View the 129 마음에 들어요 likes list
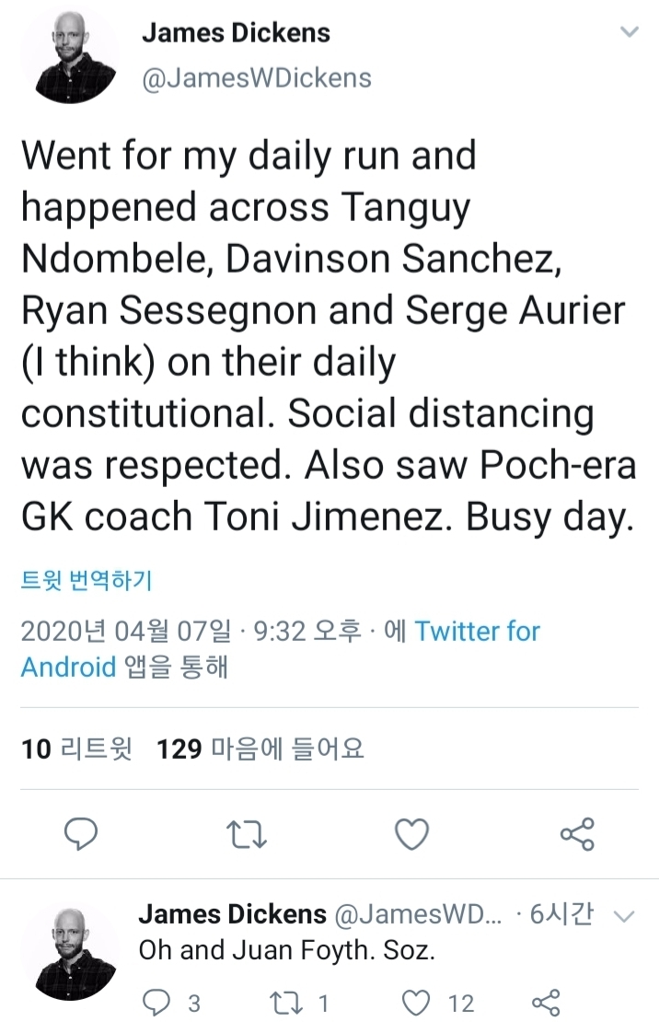The image size is (659, 1022). 260,749
